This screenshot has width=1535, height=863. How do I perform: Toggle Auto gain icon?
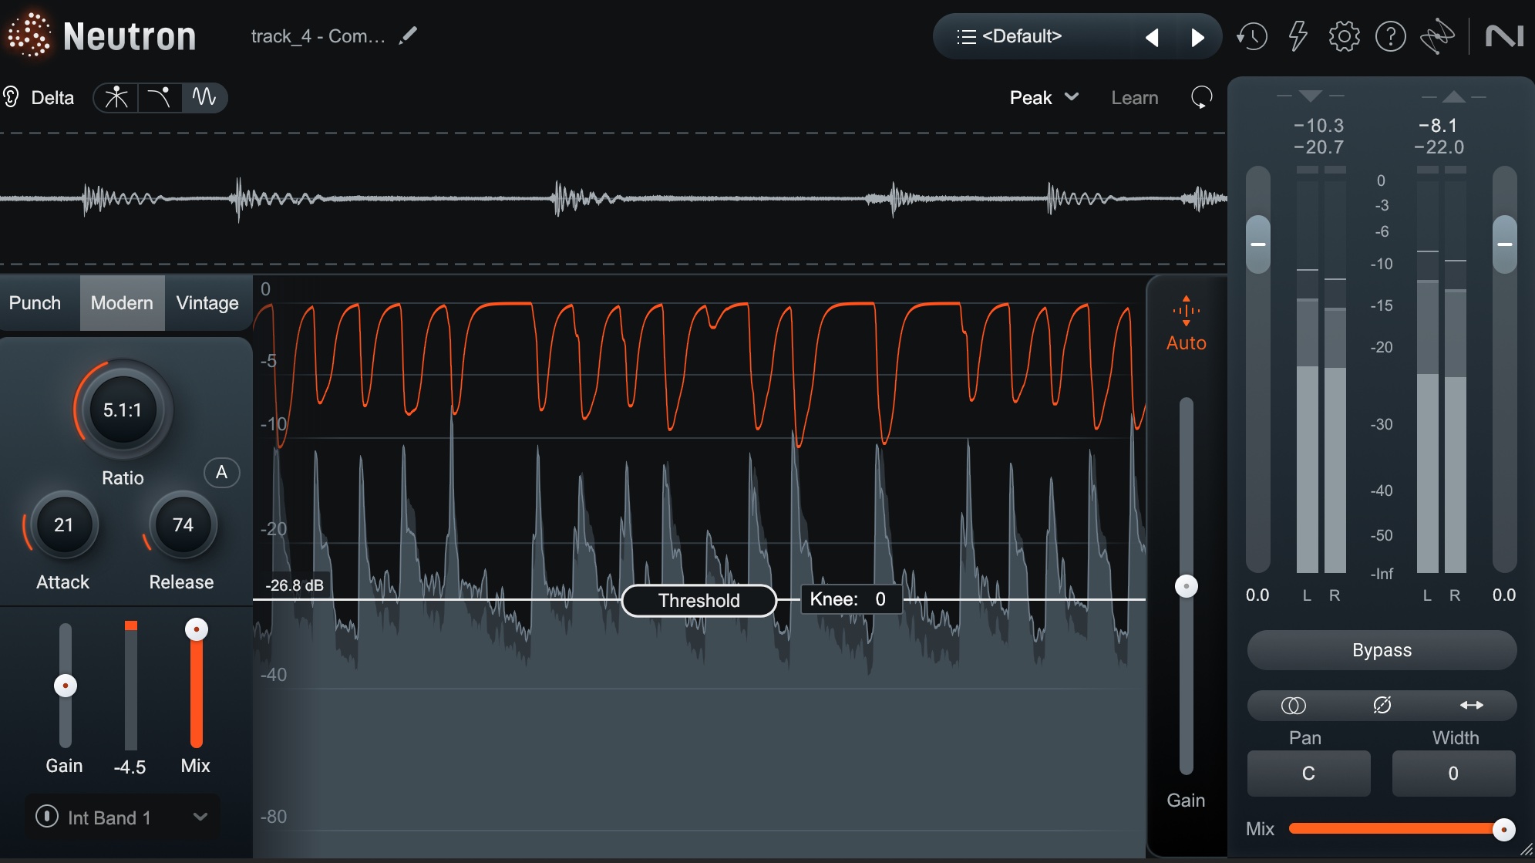(1186, 311)
